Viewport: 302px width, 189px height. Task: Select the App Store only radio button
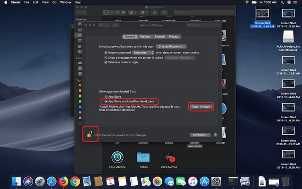(x=106, y=96)
